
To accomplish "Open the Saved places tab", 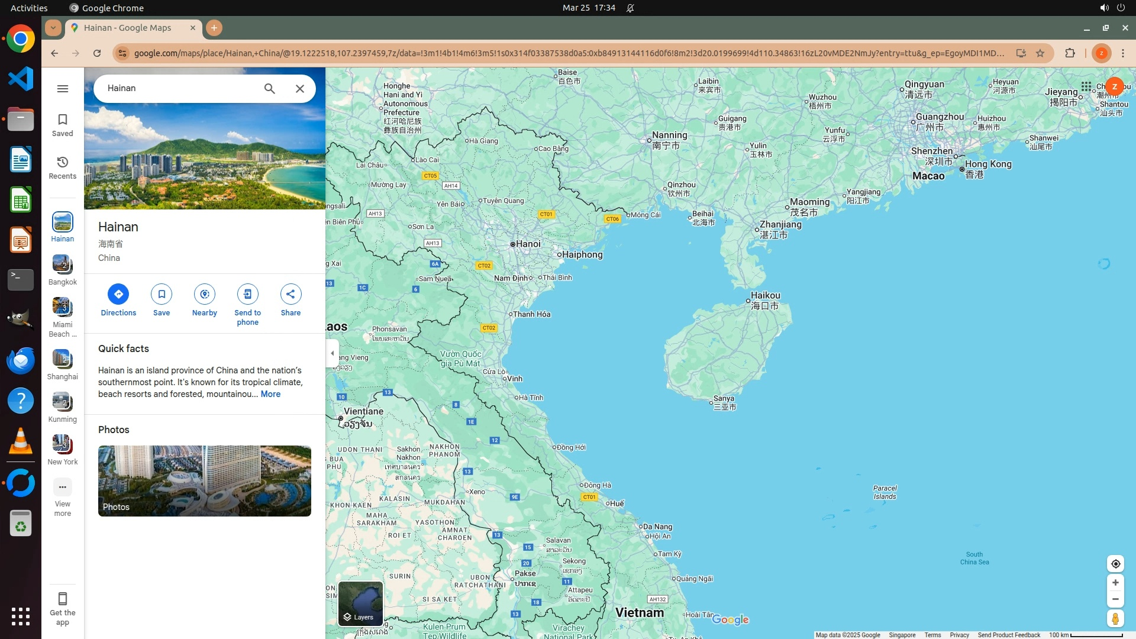I will coord(63,125).
